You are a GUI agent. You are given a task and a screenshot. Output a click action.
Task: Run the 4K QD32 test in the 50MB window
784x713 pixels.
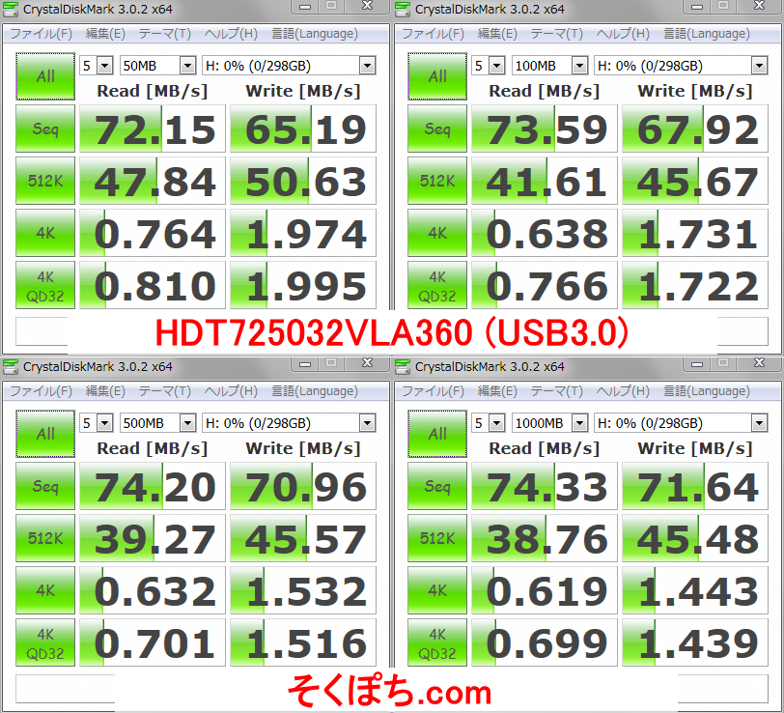tap(45, 285)
